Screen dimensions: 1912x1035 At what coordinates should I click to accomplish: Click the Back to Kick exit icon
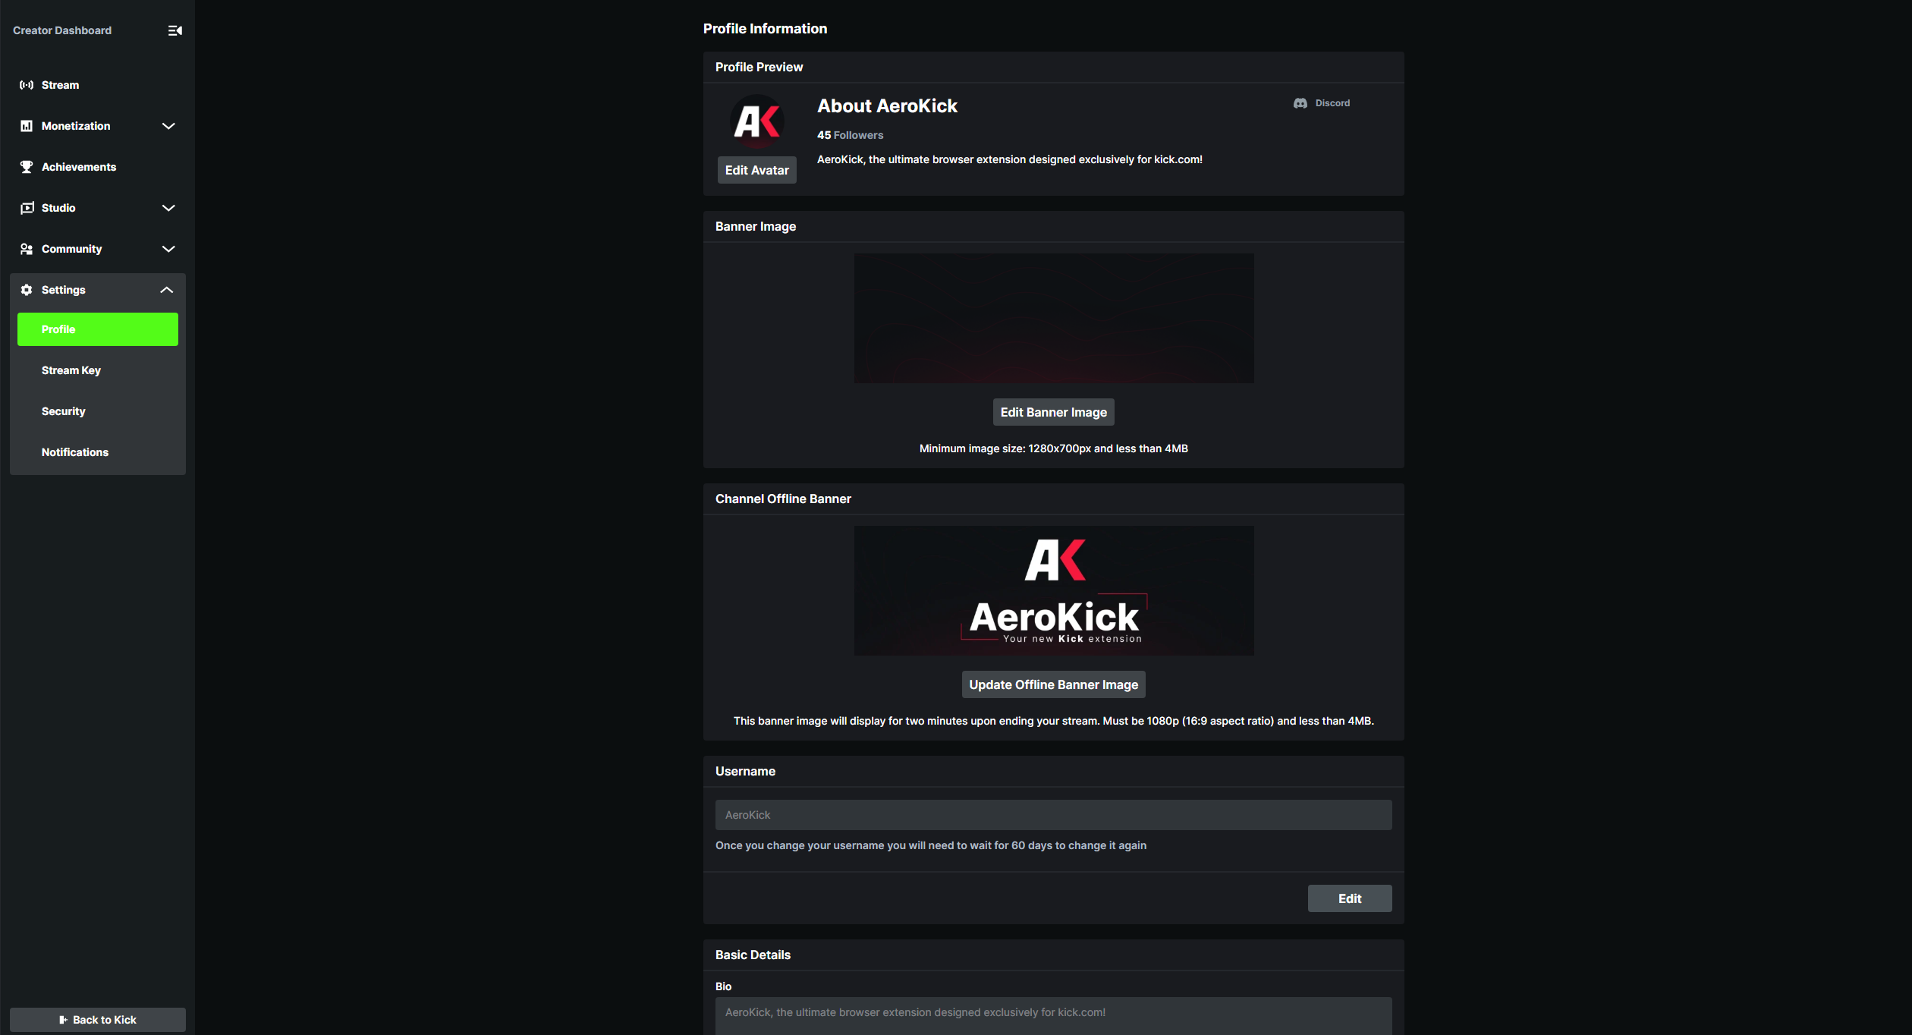click(x=63, y=1020)
